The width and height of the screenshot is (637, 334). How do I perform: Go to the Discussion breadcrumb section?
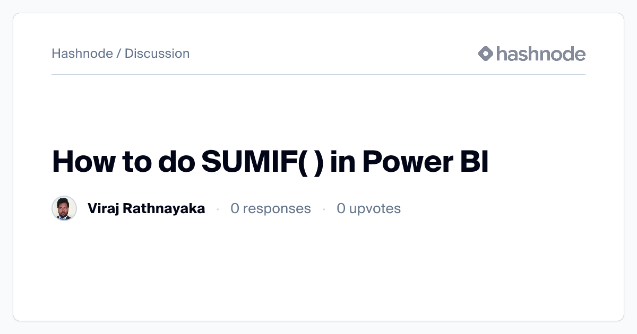pyautogui.click(x=157, y=54)
